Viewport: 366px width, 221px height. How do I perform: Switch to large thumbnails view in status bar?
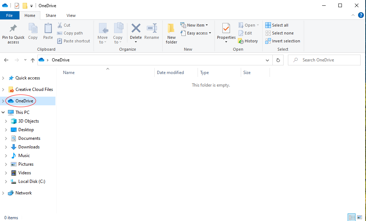(x=359, y=217)
